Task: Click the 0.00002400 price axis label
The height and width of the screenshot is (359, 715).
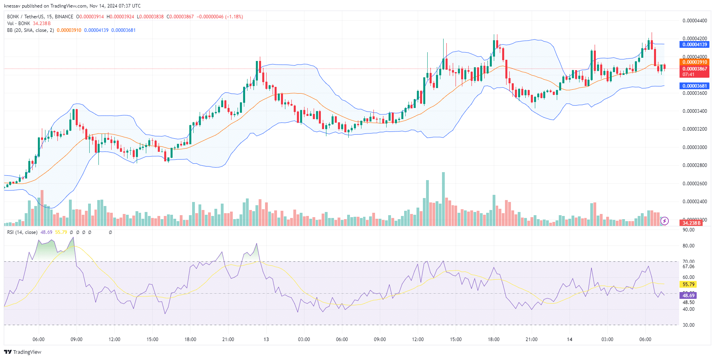Action: [695, 202]
